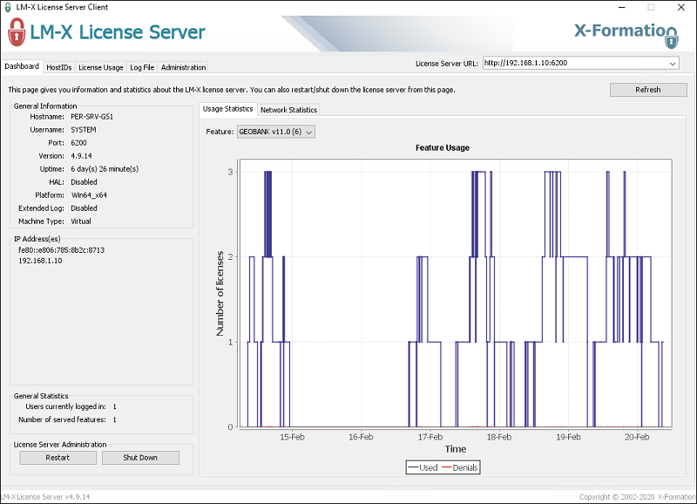Click the red padlock LM-X logo icon
697x504 pixels.
pos(17,34)
